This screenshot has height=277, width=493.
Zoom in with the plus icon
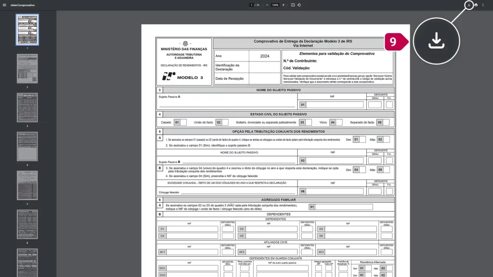(x=283, y=5)
